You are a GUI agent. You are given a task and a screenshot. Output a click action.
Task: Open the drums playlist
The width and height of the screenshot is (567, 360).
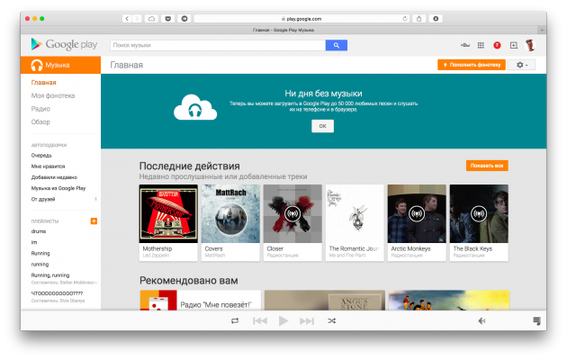[39, 231]
